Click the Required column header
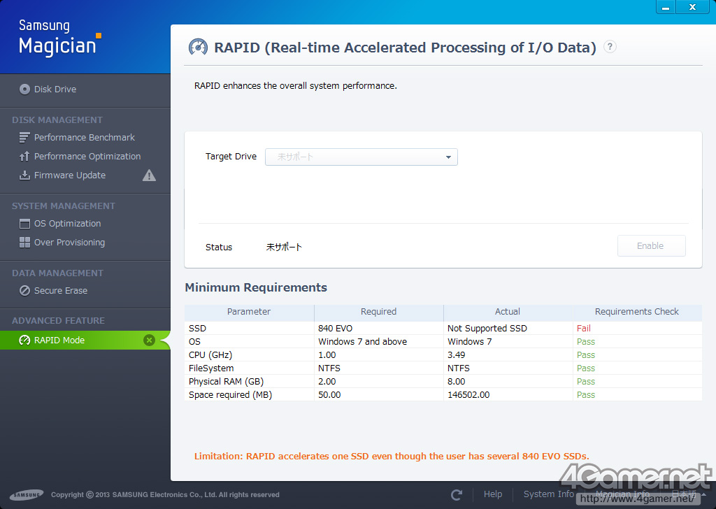716x509 pixels. pos(378,312)
